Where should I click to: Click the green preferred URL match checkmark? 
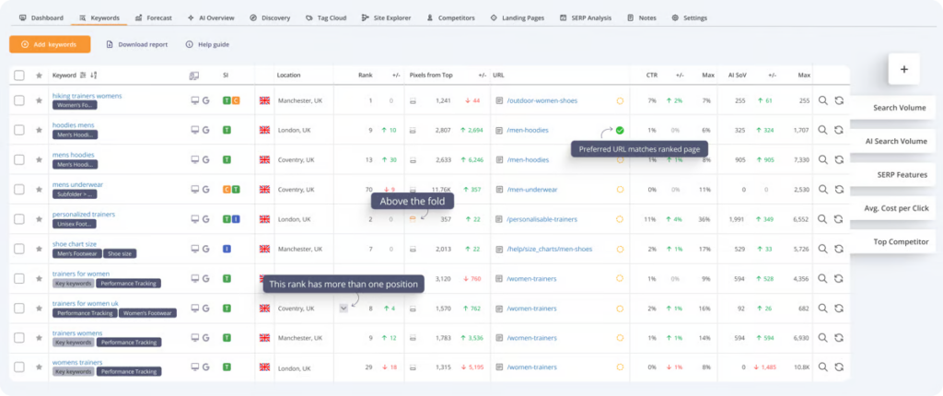620,130
